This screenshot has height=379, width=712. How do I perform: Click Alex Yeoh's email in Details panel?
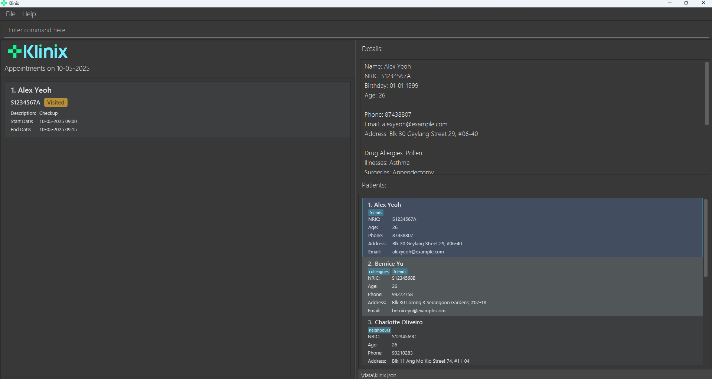click(414, 124)
